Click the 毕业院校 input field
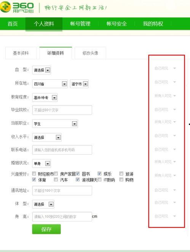190x252 pixels. coord(62,110)
